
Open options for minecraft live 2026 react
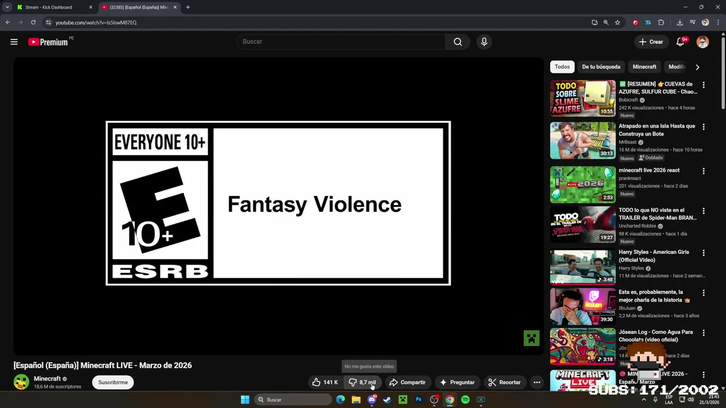click(704, 171)
